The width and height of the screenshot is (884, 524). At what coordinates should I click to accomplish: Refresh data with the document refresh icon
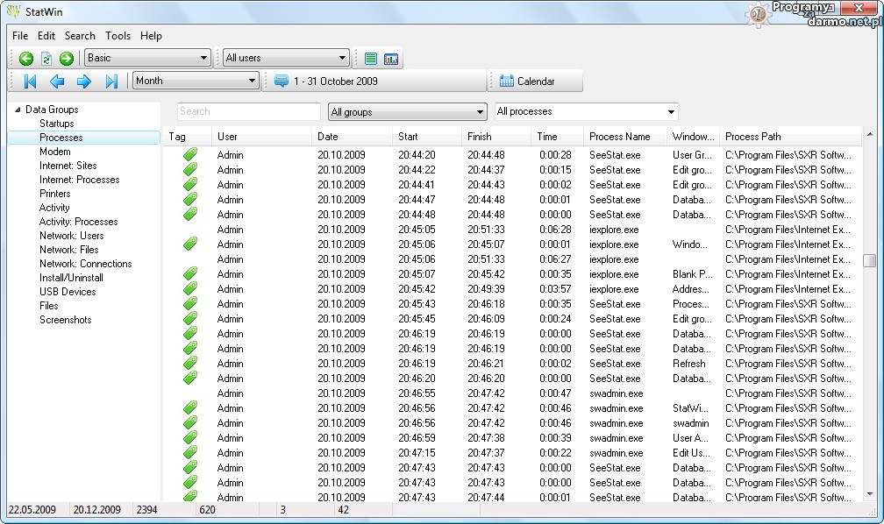click(x=46, y=59)
